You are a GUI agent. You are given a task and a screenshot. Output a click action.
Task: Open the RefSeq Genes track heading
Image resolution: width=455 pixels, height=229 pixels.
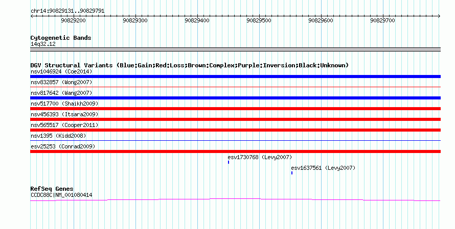(x=52, y=189)
